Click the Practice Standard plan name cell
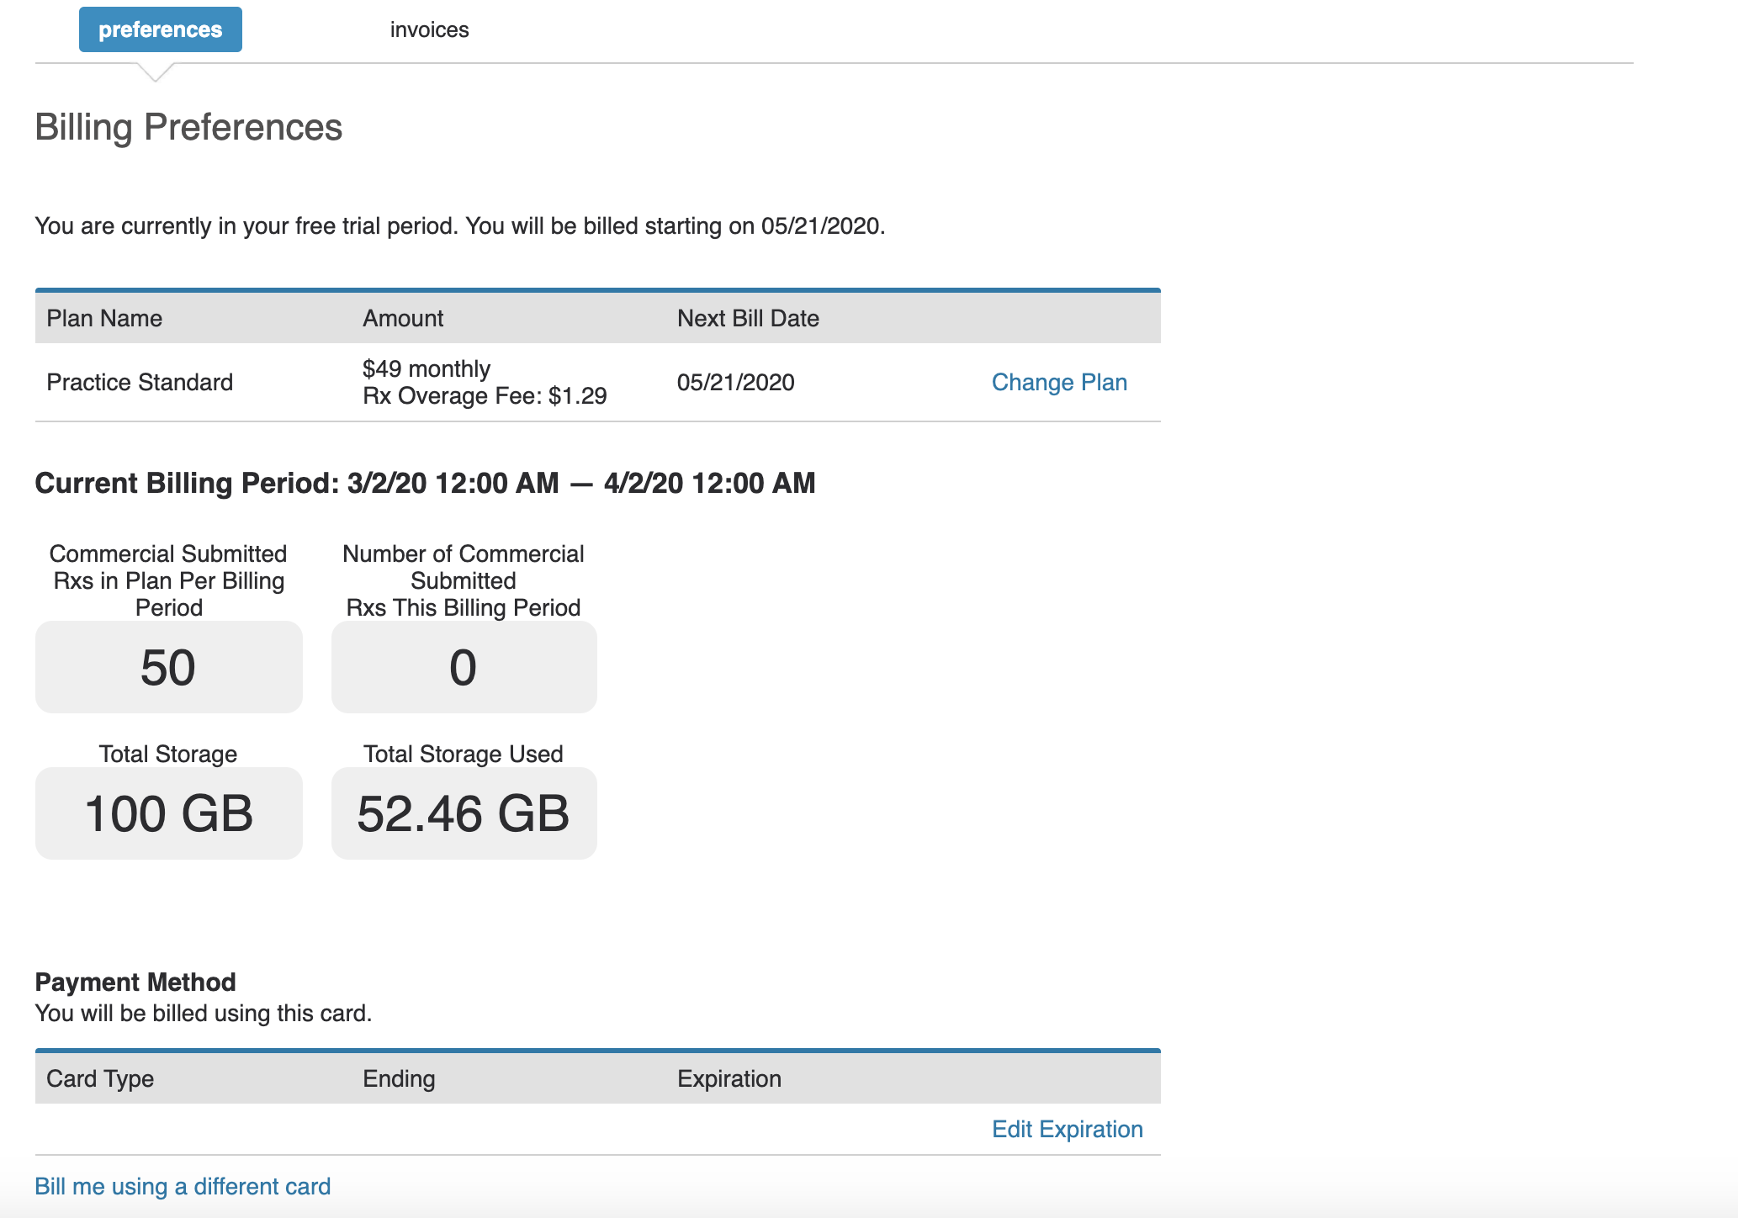The width and height of the screenshot is (1738, 1218). coord(140,383)
